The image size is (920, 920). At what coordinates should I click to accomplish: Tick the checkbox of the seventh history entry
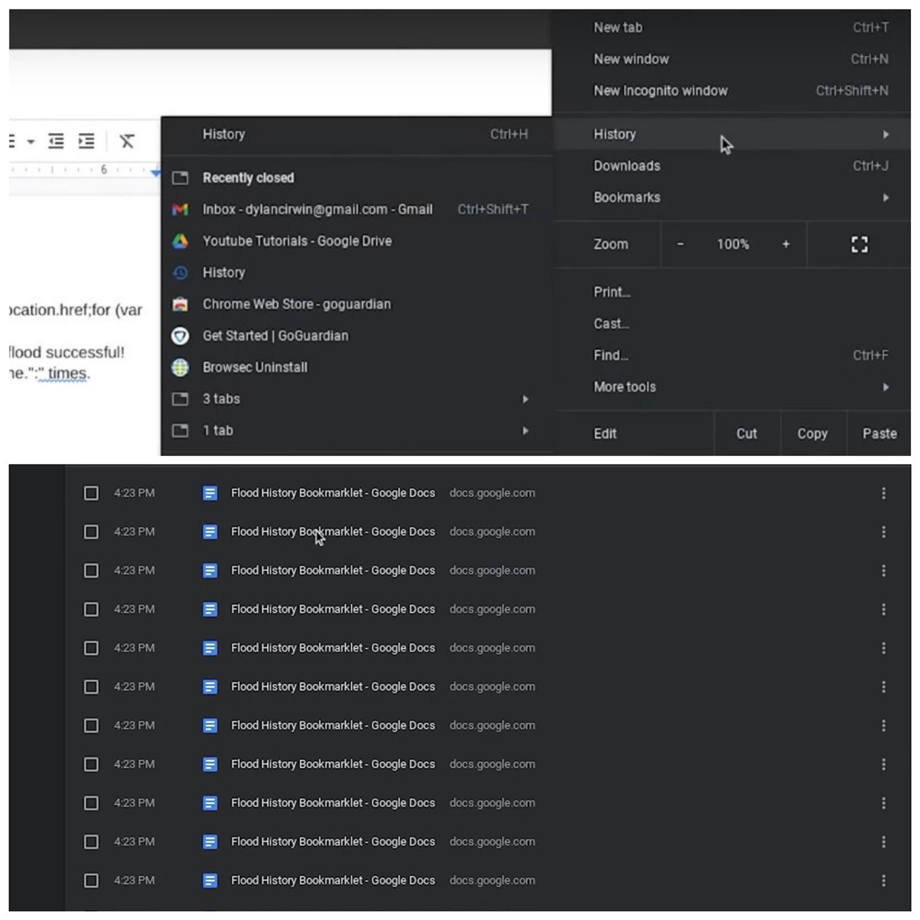pos(91,726)
